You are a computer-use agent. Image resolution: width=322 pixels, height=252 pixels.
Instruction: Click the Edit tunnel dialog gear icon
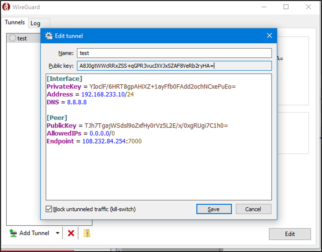pyautogui.click(x=48, y=36)
